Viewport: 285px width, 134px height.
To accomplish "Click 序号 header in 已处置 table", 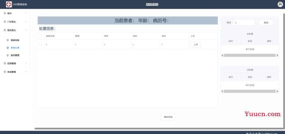I will 231,77.
